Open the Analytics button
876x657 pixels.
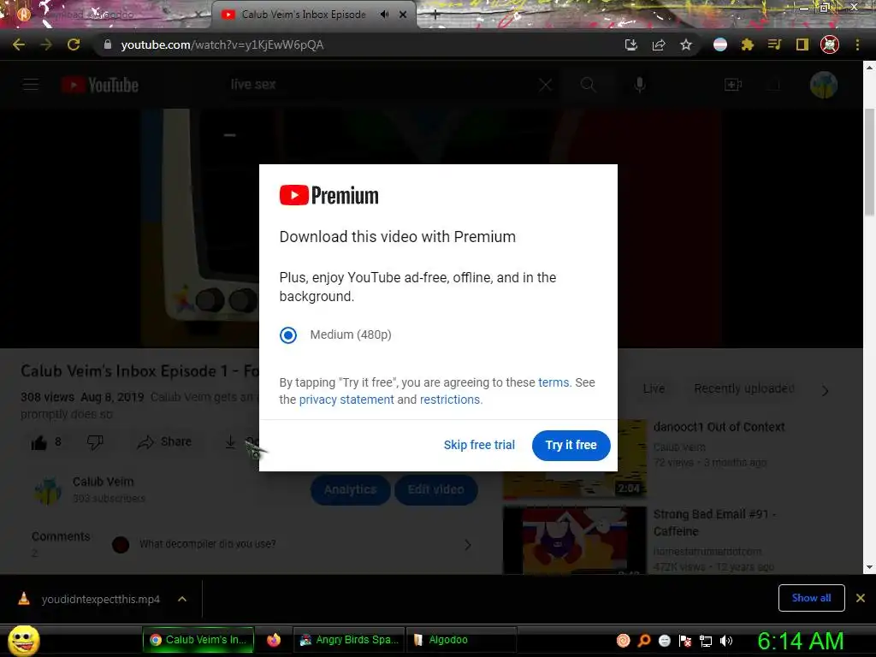[350, 490]
